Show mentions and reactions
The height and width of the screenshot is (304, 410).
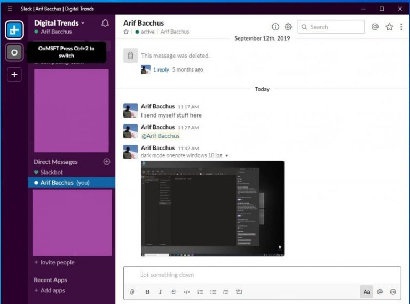[x=375, y=27]
